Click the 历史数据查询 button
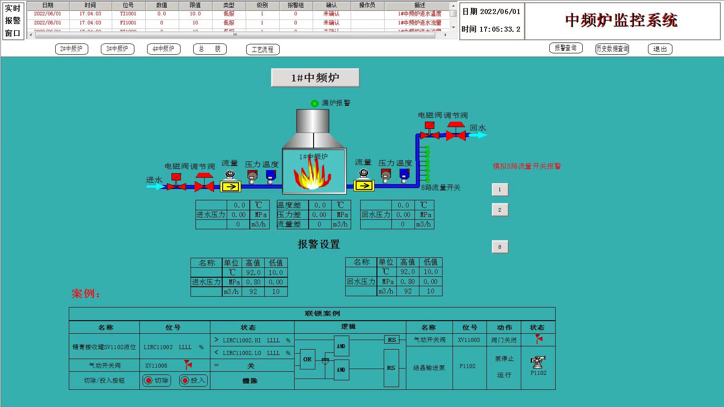Viewport: 724px width, 407px height. 612,49
